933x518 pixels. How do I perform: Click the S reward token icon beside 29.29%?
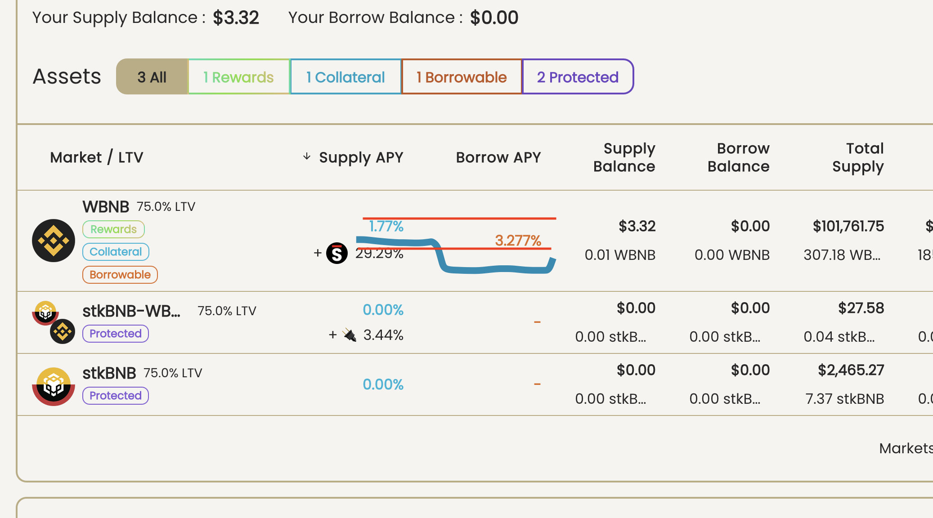point(337,253)
